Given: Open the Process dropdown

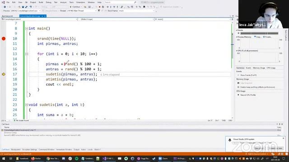Looking at the screenshot, I should click(26, 11).
